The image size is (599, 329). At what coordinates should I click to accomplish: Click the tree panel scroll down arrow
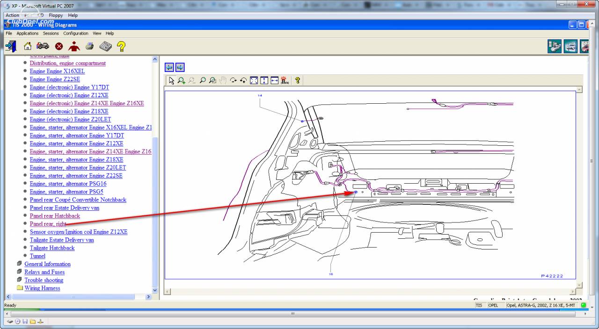coord(155,290)
